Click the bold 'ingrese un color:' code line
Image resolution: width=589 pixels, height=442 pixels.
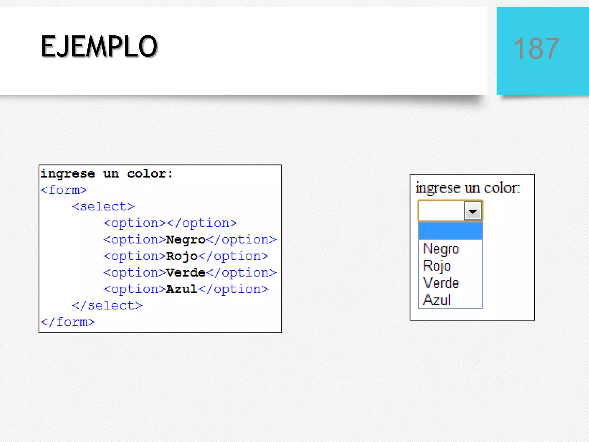coord(106,174)
